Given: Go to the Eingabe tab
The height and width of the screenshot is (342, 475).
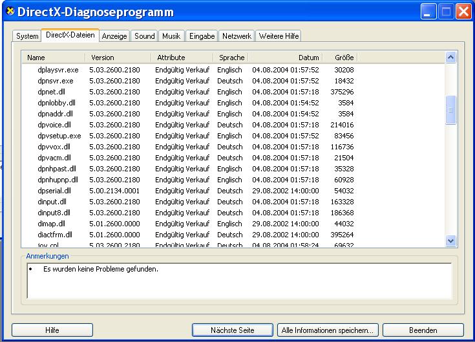Looking at the screenshot, I should click(202, 36).
